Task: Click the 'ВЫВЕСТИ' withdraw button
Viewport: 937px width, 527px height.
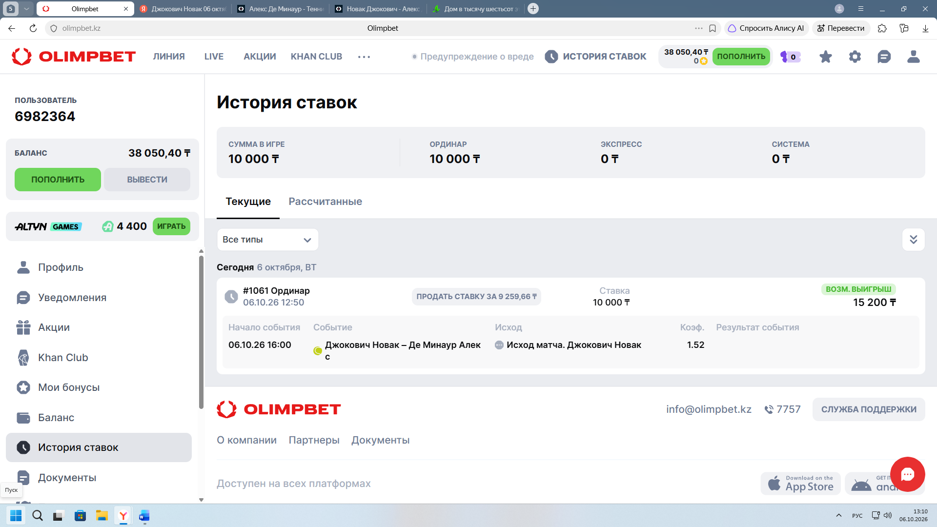Action: point(147,180)
